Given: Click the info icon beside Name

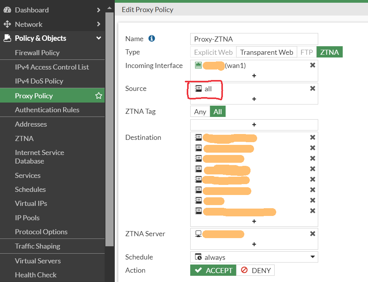Looking at the screenshot, I should click(152, 38).
